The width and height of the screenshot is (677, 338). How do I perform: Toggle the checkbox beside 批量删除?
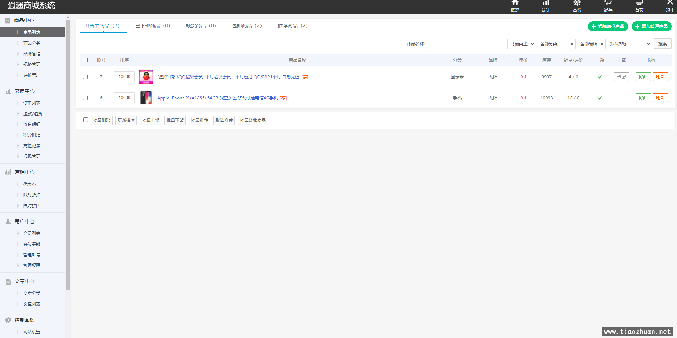pyautogui.click(x=85, y=120)
